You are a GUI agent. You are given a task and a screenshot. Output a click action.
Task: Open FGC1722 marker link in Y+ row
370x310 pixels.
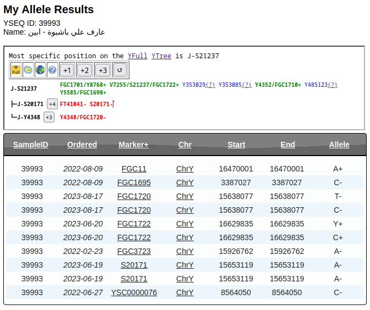click(134, 224)
